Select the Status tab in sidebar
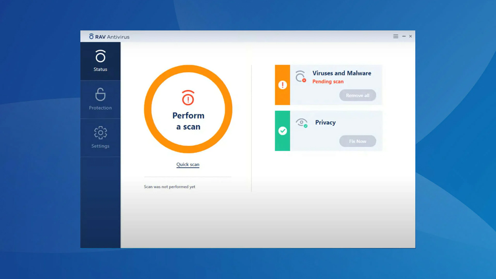Viewport: 496px width, 279px height. point(100,61)
